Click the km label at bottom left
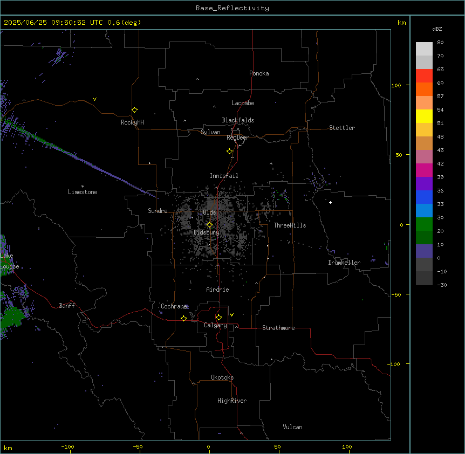The height and width of the screenshot is (454, 465). 8,448
